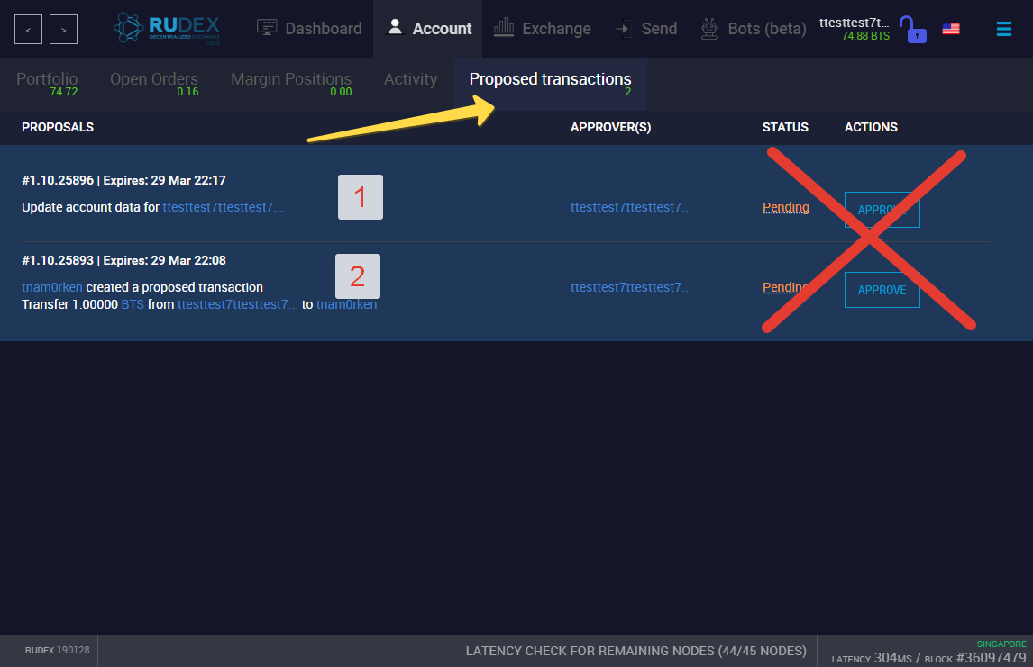Open the Margin Positions tab
Viewport: 1033px width, 667px height.
[x=291, y=84]
